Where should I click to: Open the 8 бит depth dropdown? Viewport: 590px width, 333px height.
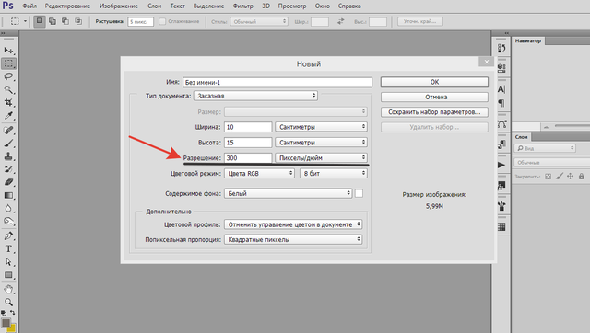(x=334, y=173)
